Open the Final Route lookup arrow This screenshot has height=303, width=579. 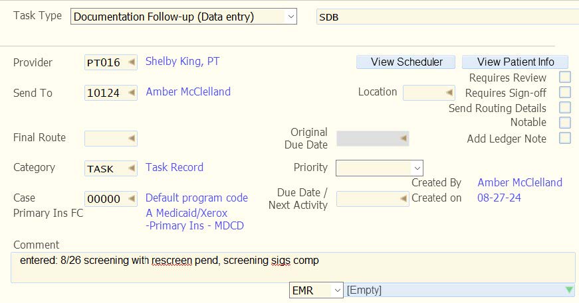132,139
